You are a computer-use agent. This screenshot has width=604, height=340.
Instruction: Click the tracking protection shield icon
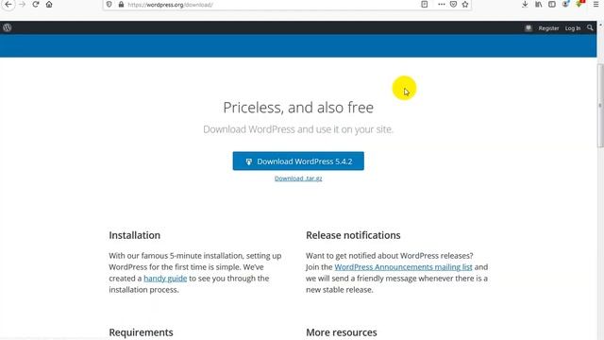tap(109, 5)
